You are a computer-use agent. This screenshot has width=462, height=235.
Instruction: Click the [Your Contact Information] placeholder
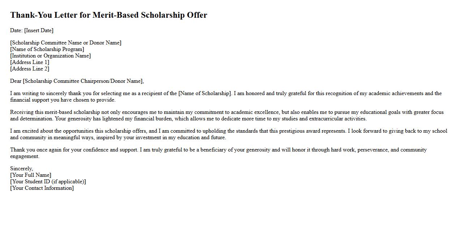(42, 188)
